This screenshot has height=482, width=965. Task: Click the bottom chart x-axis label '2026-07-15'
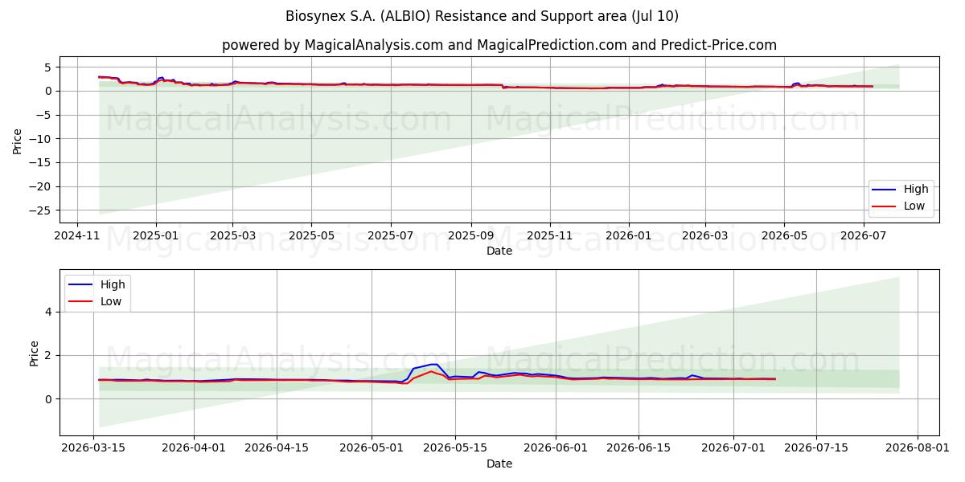tap(816, 449)
